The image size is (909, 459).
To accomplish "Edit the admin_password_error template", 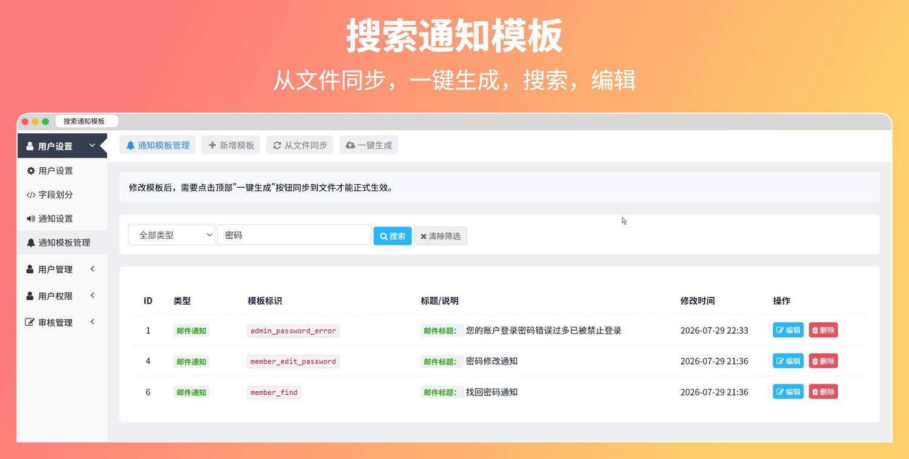I will 788,330.
